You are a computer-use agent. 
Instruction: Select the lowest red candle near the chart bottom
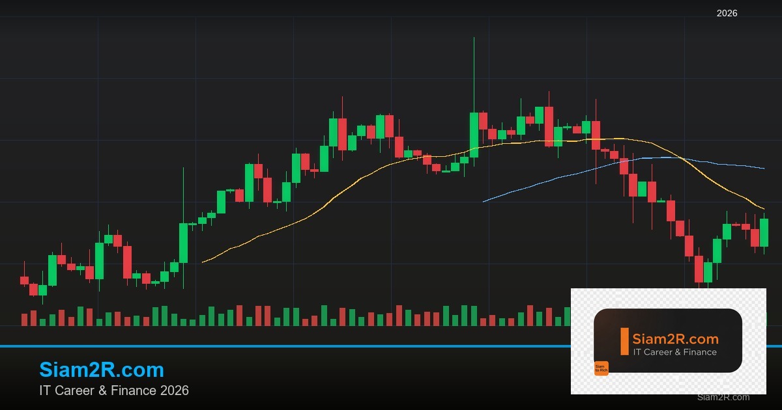click(699, 269)
